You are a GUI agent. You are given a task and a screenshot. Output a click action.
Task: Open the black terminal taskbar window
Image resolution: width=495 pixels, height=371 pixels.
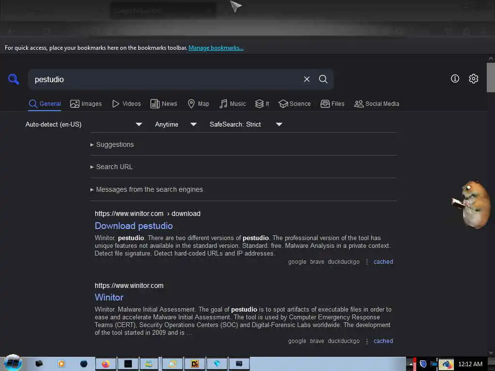click(128, 364)
